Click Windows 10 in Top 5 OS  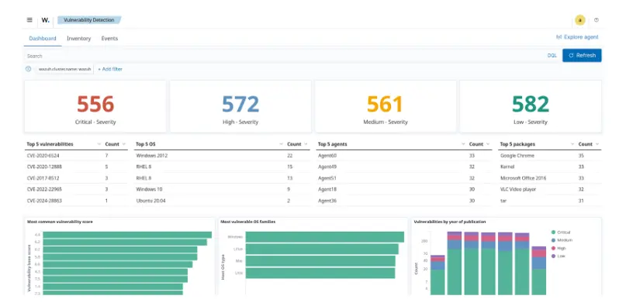[x=149, y=189]
